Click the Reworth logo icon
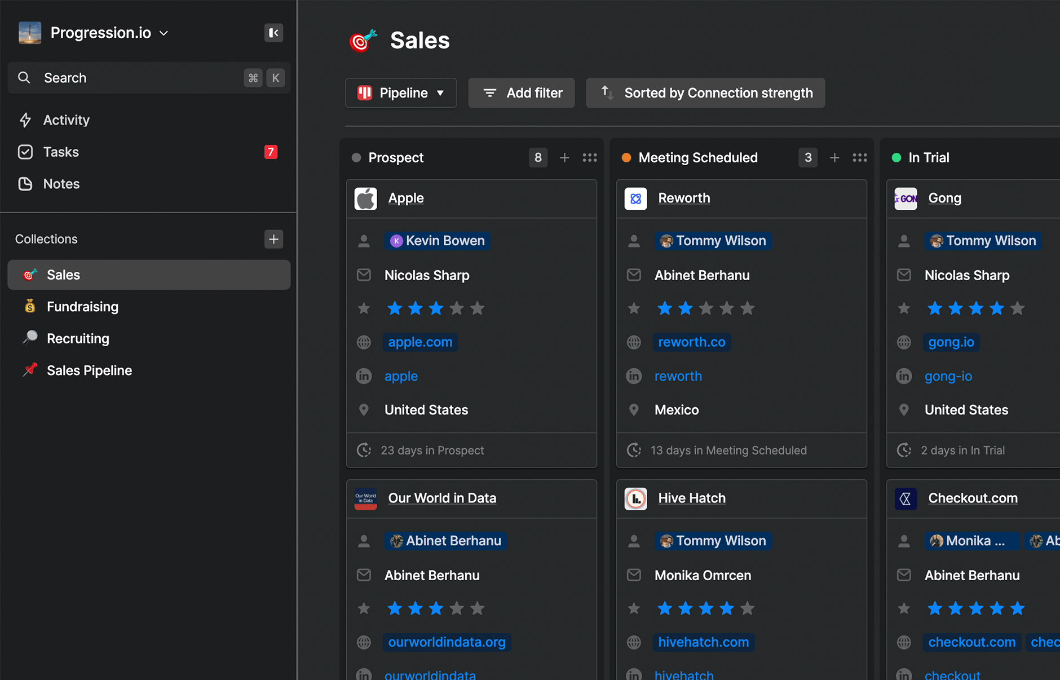Viewport: 1060px width, 680px height. pyautogui.click(x=635, y=198)
